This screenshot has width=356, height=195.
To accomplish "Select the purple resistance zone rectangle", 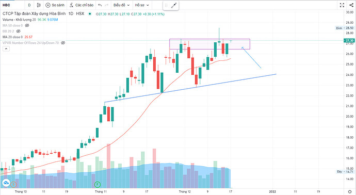I will pyautogui.click(x=209, y=44).
